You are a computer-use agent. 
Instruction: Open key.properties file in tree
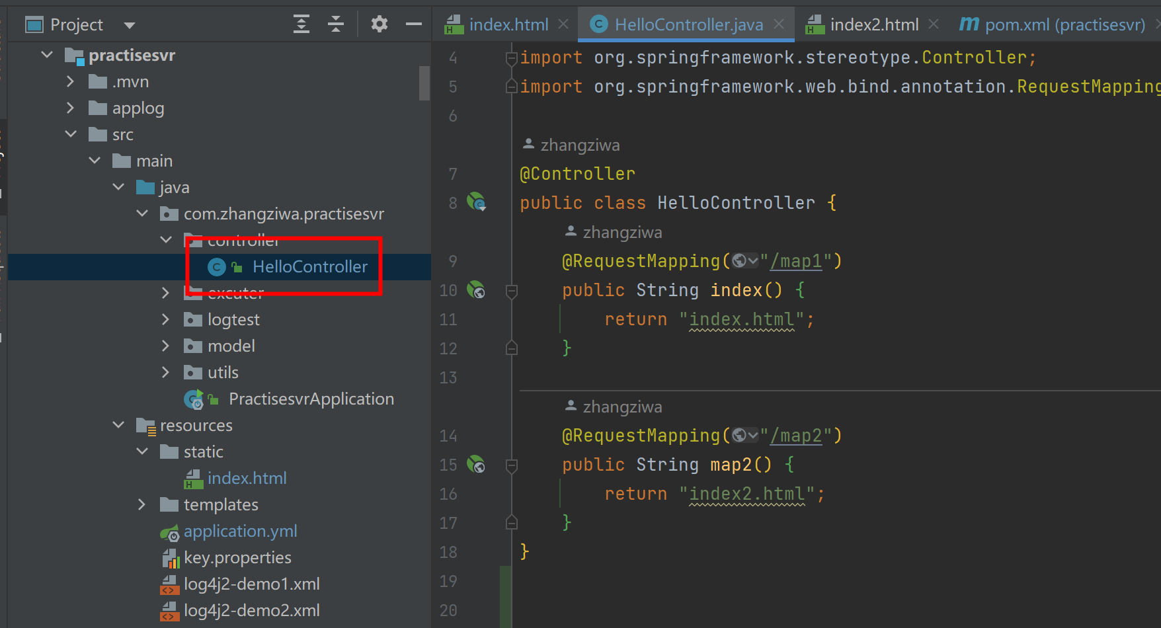[237, 557]
